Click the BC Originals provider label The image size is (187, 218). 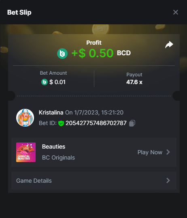pyautogui.click(x=59, y=158)
